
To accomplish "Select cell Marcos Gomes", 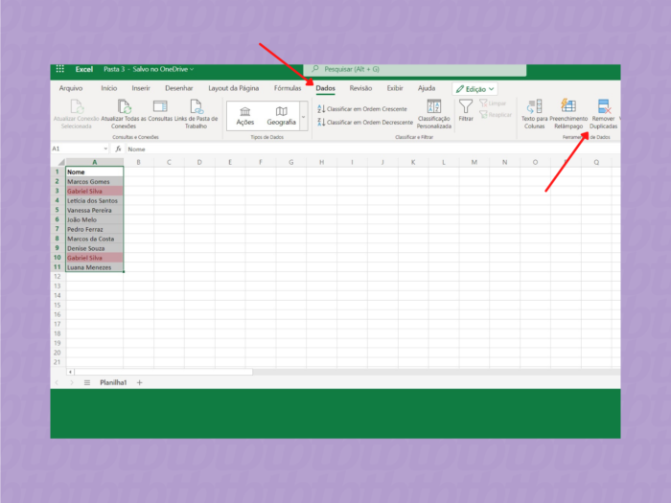I will pos(95,182).
